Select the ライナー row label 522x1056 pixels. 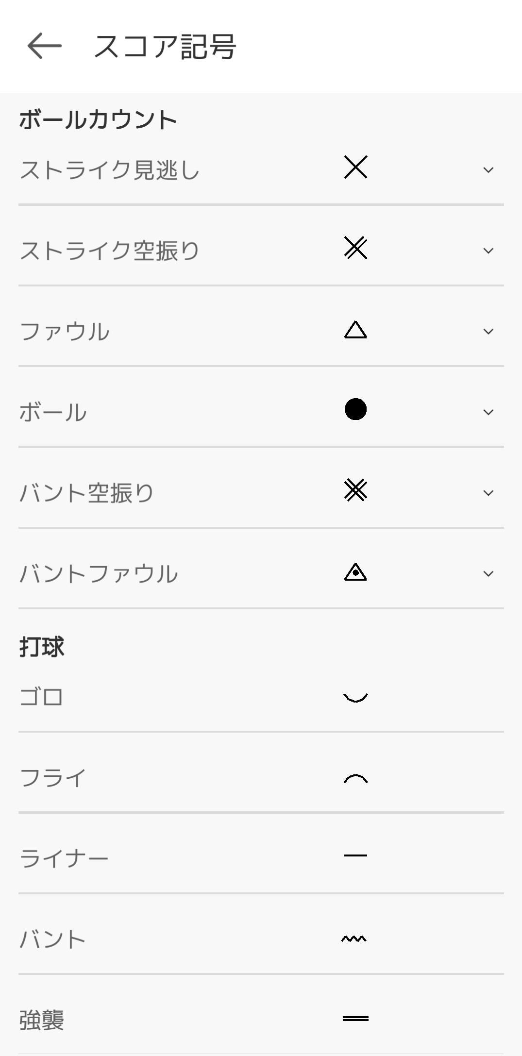[x=64, y=859]
